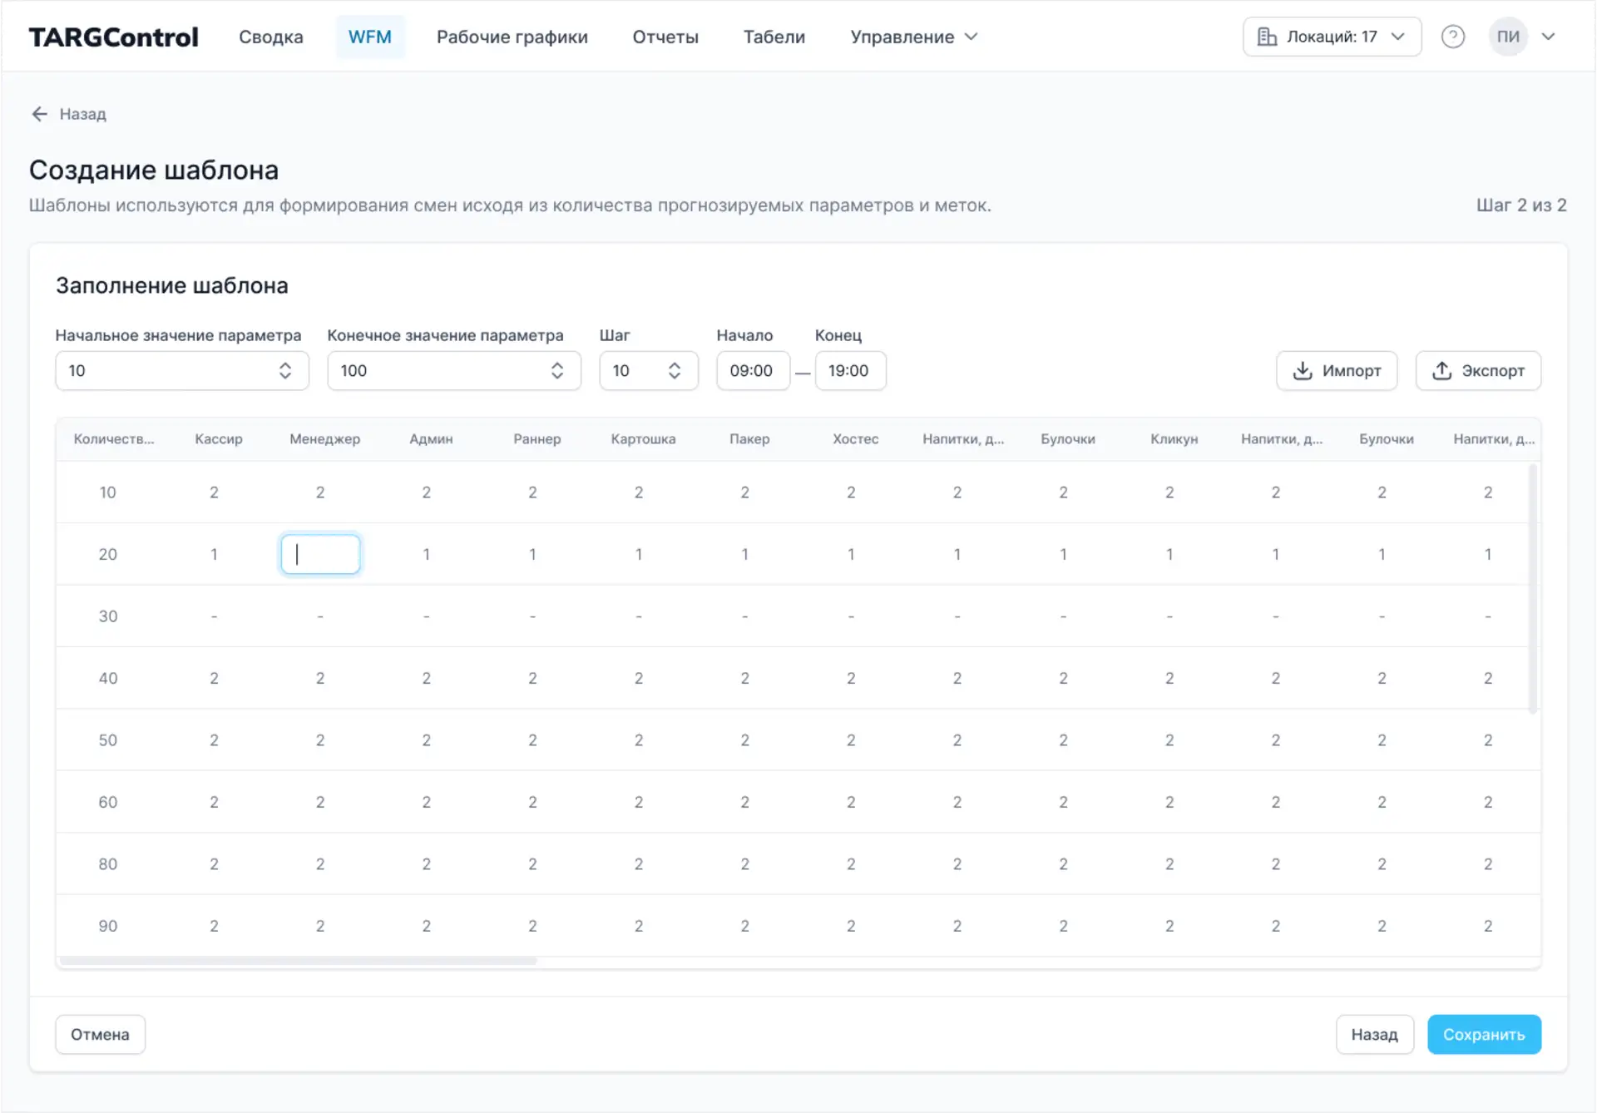Open the Табели tab
Viewport: 1597px width, 1113px height.
click(774, 37)
